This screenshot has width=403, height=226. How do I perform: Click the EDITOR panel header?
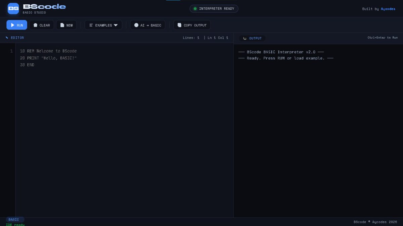117,38
